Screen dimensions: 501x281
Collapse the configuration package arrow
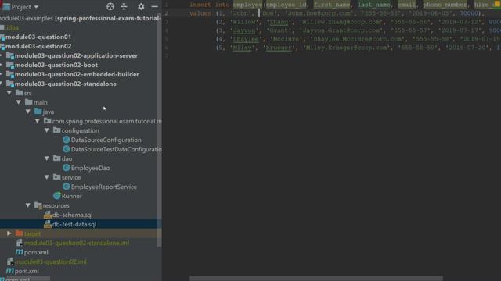point(47,130)
